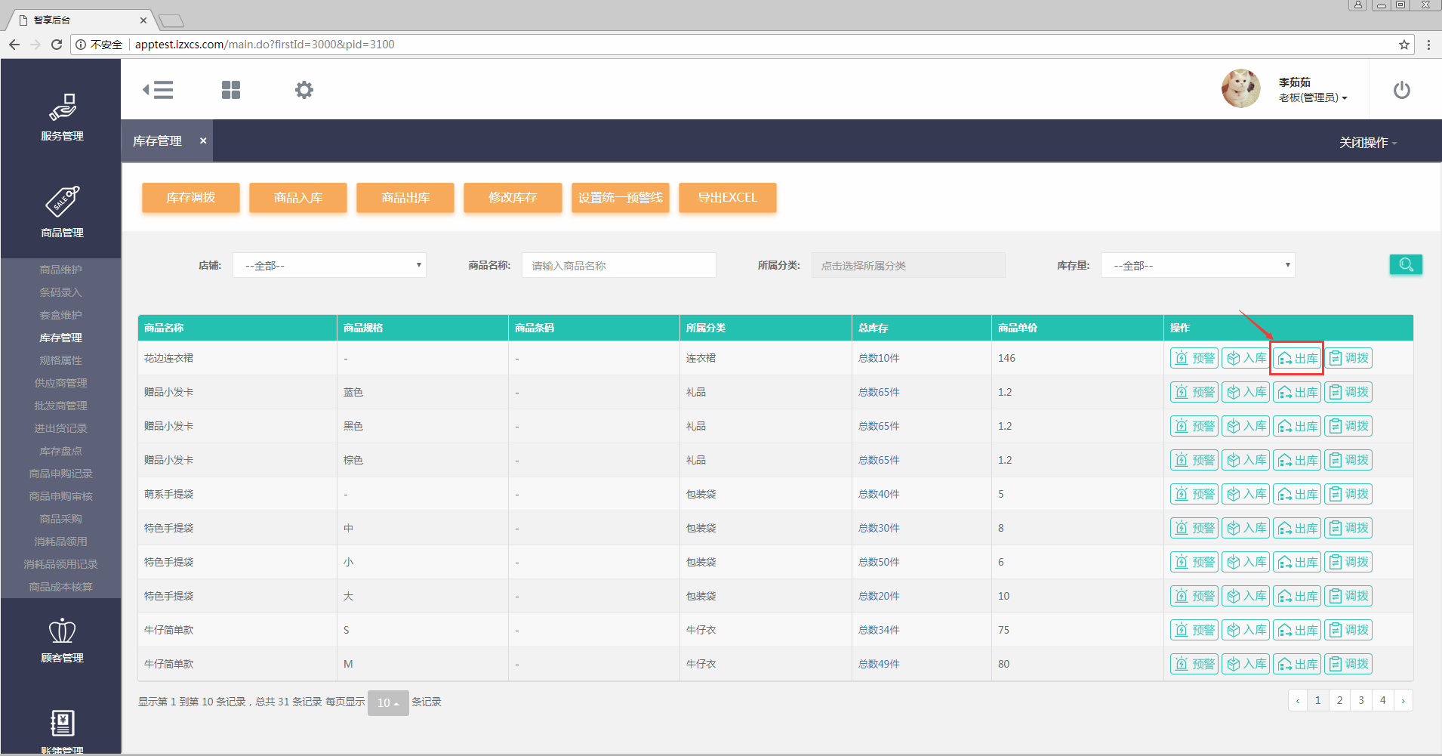Click the 所属分类 selector field
Screen dimensions: 1442x756
(x=908, y=265)
